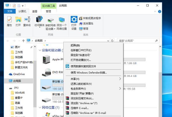Select the Apple iPhone device icon
The height and width of the screenshot is (117, 172).
(46, 59)
